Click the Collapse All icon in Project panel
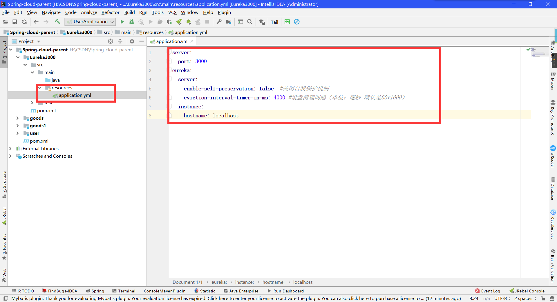Image resolution: width=557 pixels, height=302 pixels. [120, 41]
